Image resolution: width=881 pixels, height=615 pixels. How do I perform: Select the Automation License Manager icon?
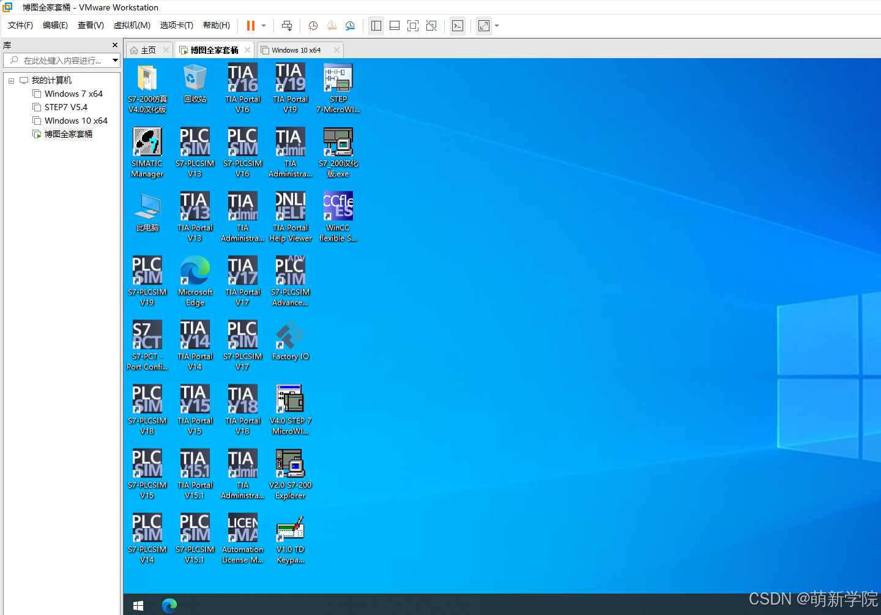242,539
